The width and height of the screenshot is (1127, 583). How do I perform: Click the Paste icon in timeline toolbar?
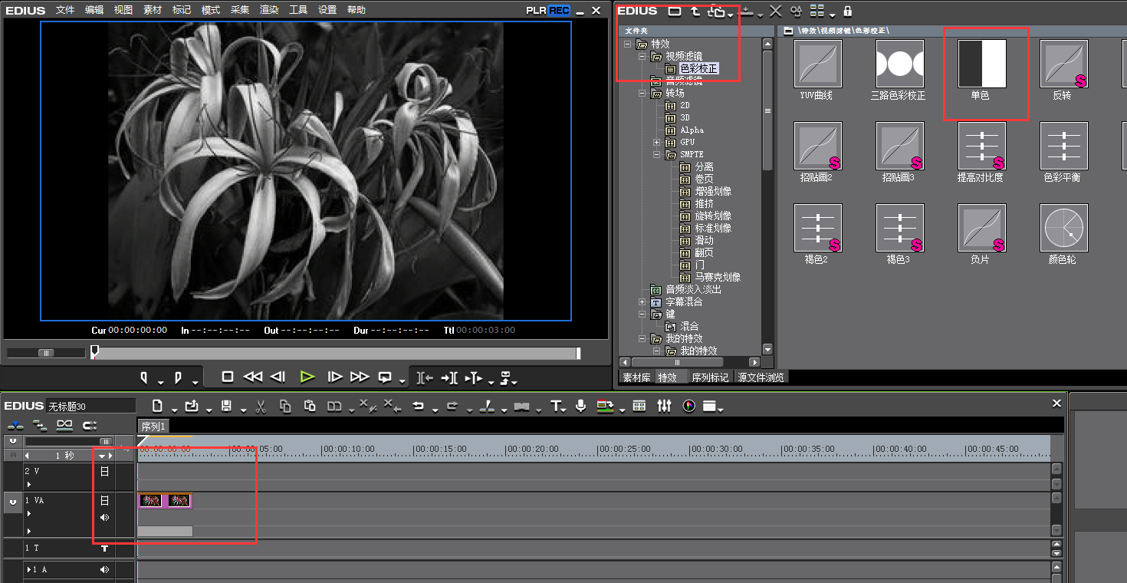(310, 406)
